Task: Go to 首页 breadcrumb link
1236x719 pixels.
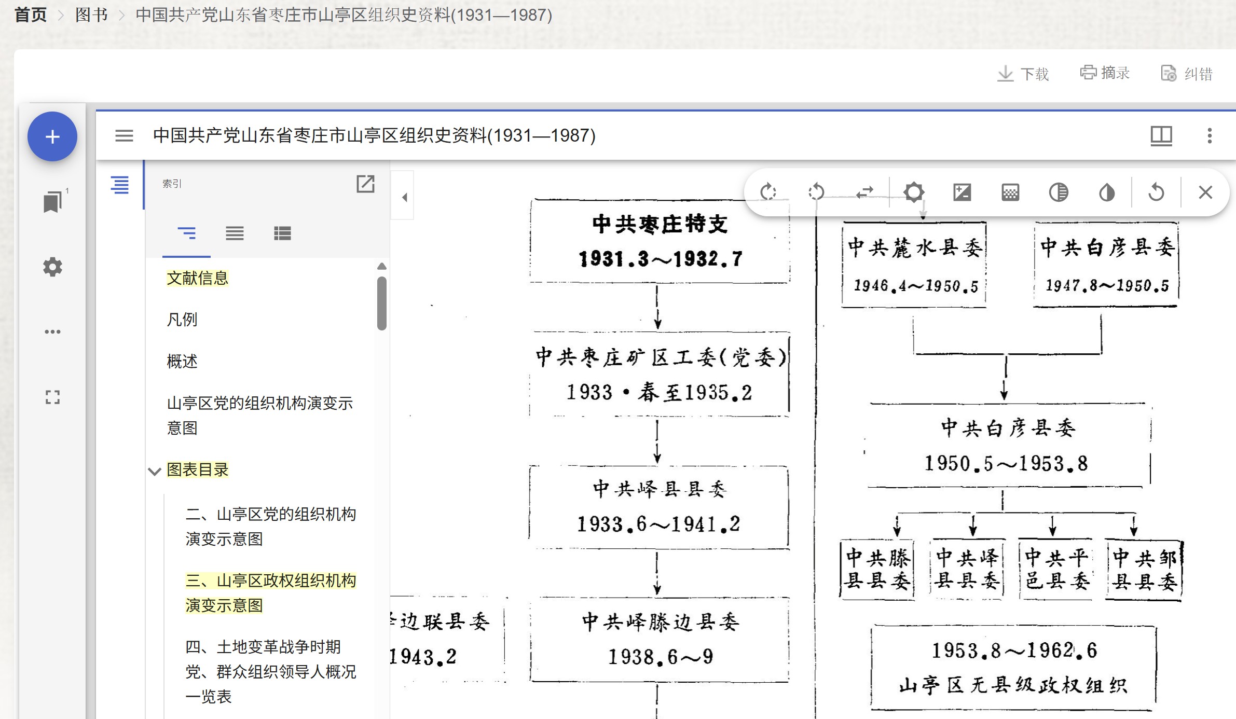Action: pos(31,15)
